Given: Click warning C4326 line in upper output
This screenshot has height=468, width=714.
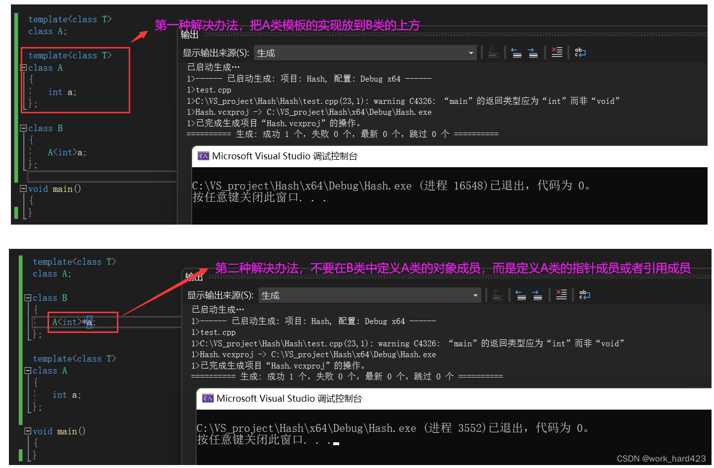Looking at the screenshot, I should point(403,101).
